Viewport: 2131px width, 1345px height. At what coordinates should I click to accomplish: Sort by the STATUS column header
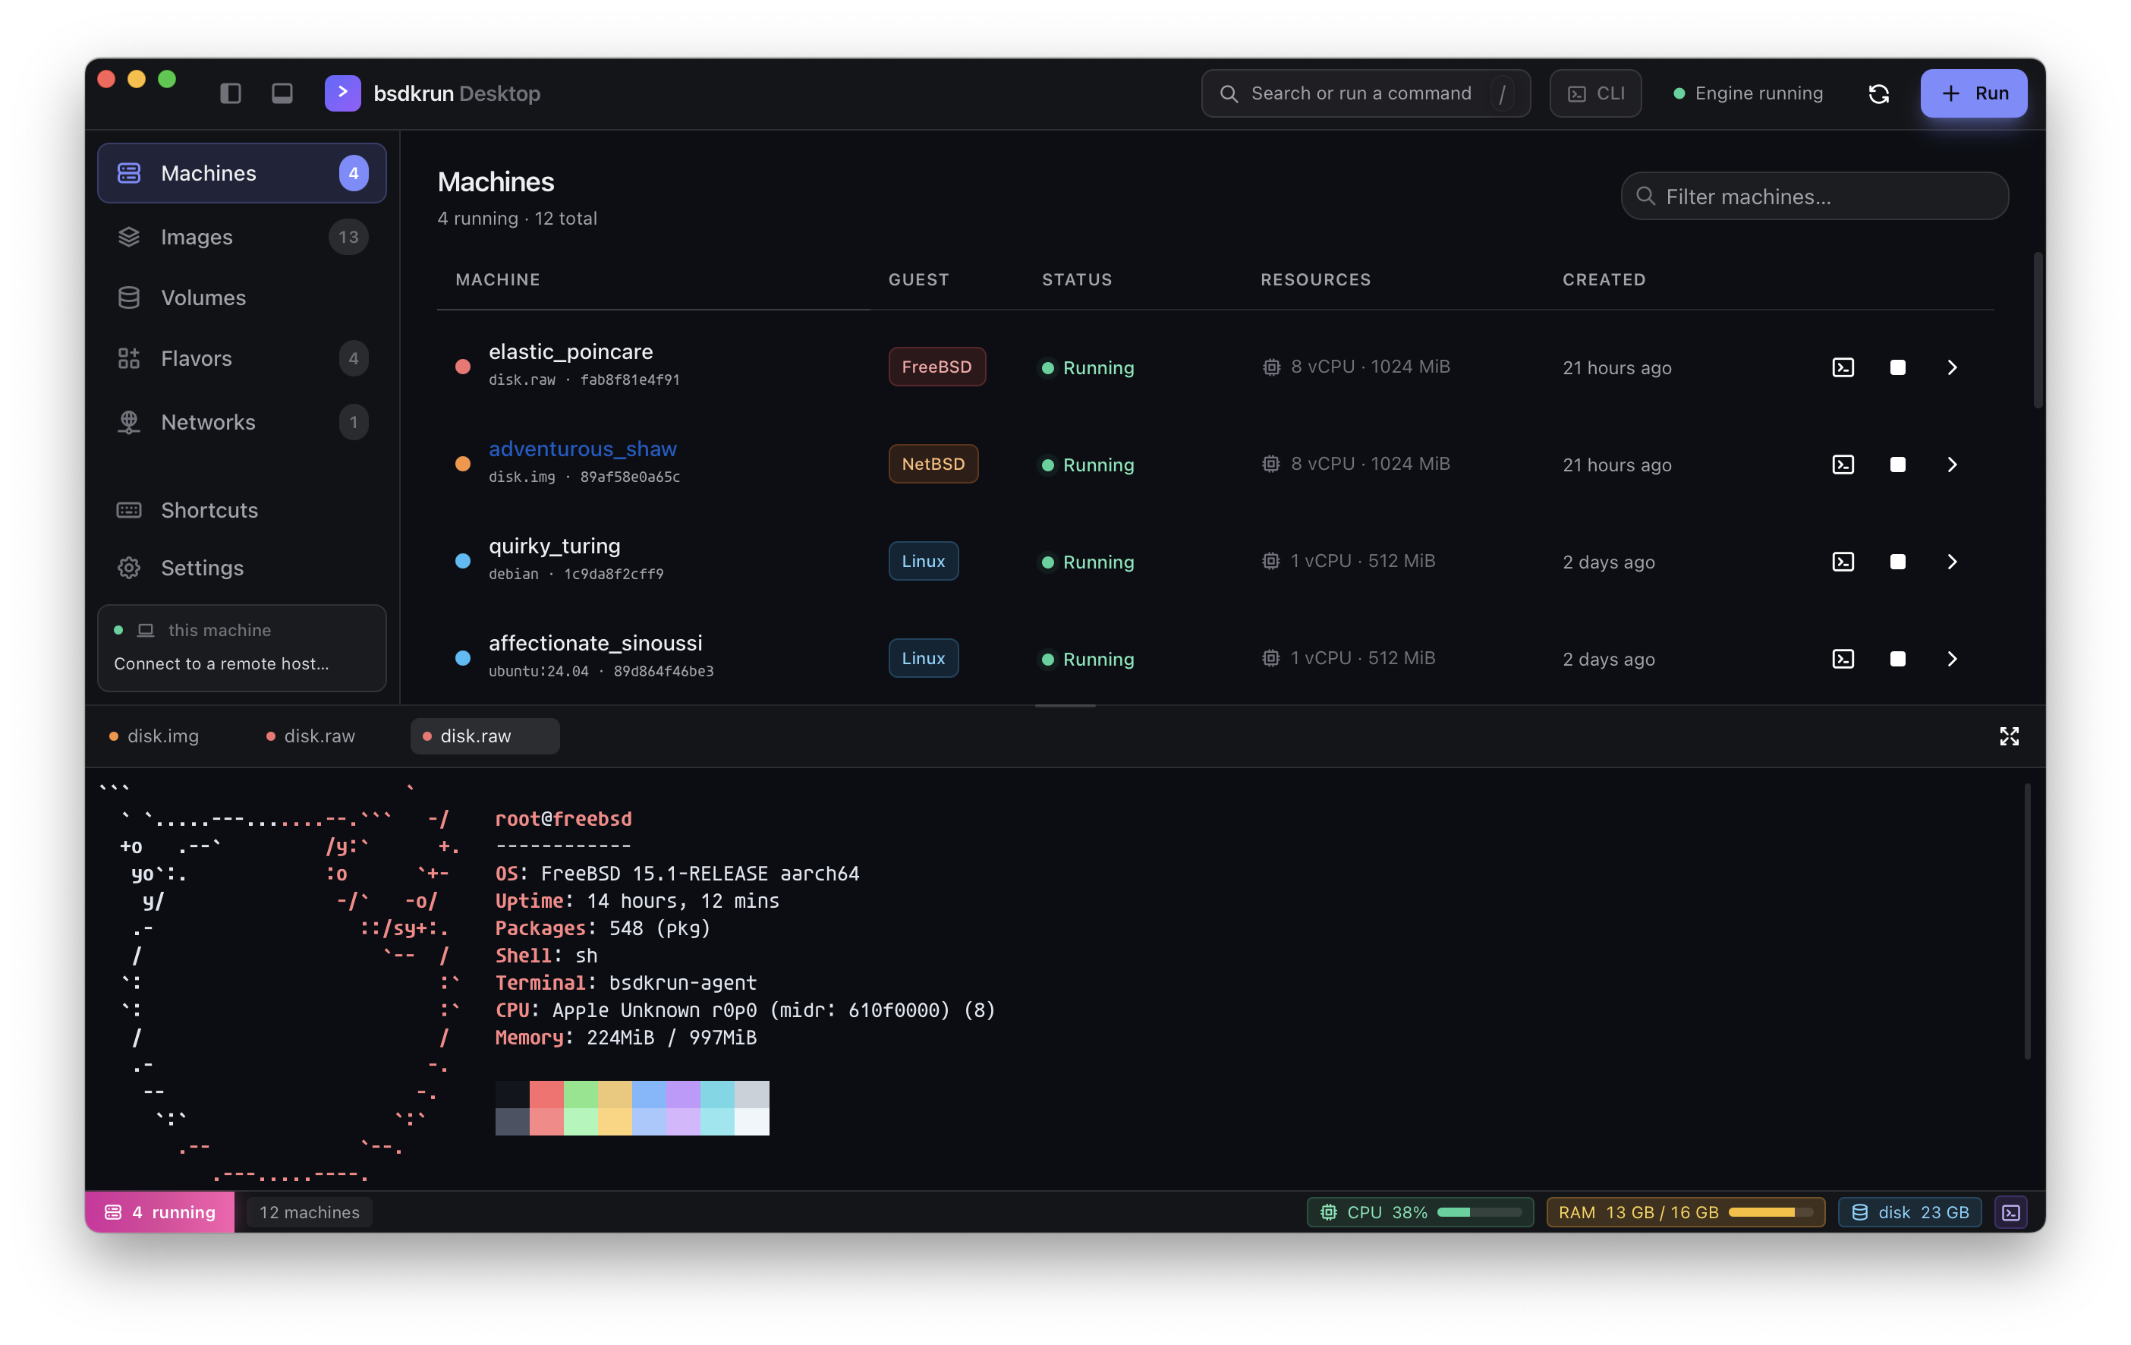click(x=1076, y=279)
